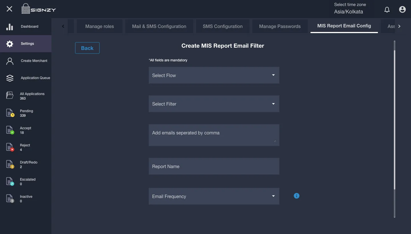
Task: Change time zone Asia/Kolkata selector
Action: coord(348,12)
